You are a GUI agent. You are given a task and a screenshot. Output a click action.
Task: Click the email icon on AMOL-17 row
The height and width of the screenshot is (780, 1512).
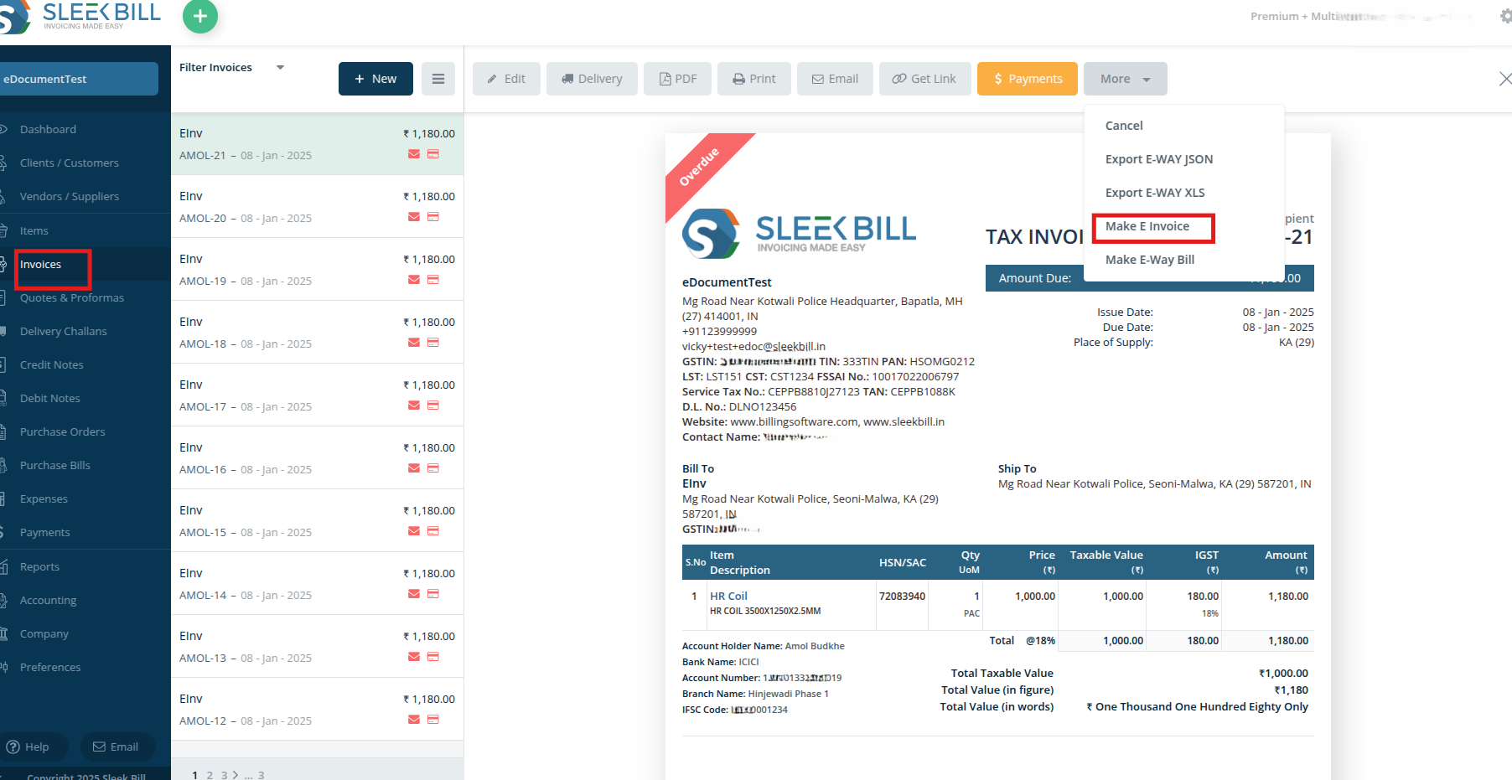tap(414, 405)
